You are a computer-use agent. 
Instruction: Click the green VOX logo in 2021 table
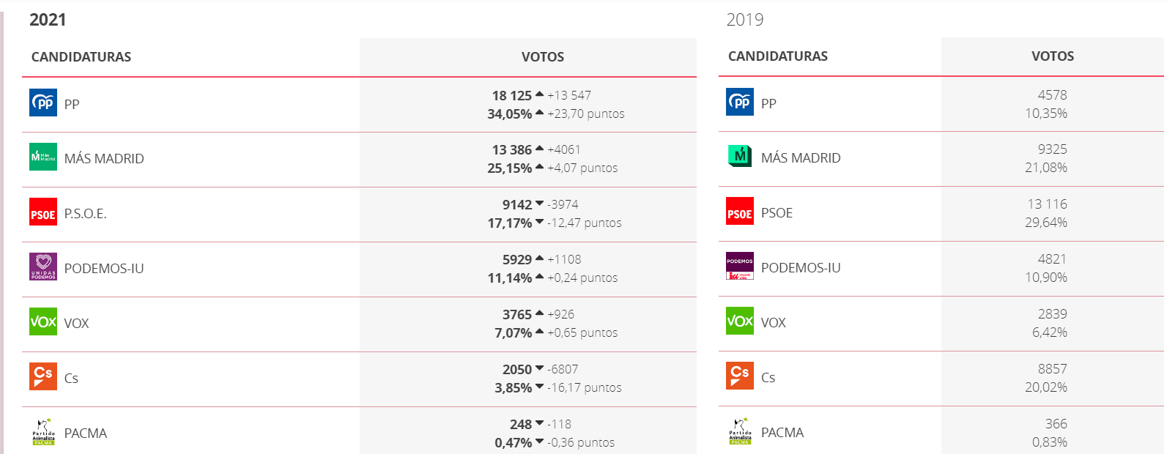(x=43, y=321)
